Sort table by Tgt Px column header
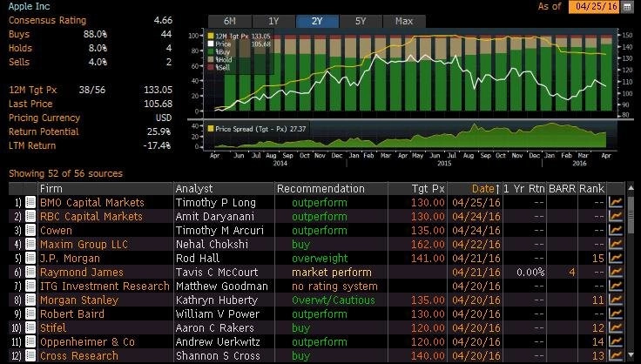Screen dimensions: 641x364 click(x=417, y=189)
